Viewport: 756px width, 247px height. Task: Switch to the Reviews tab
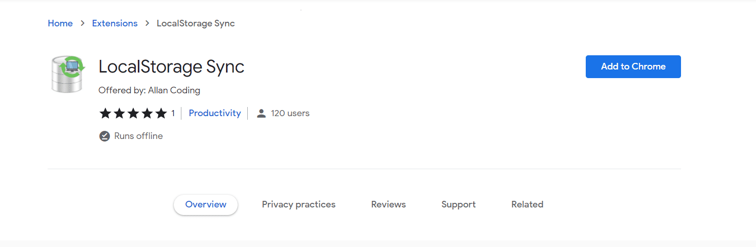[389, 204]
